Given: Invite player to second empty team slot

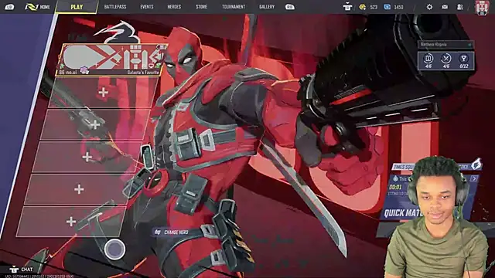Looking at the screenshot, I should [95, 124].
